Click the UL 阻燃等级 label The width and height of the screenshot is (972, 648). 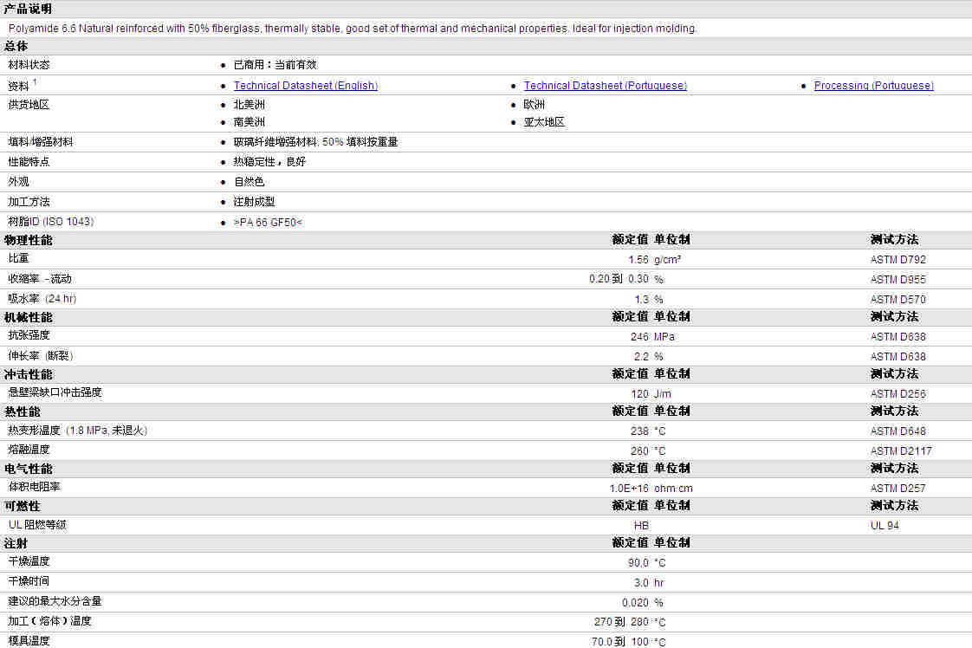click(37, 525)
